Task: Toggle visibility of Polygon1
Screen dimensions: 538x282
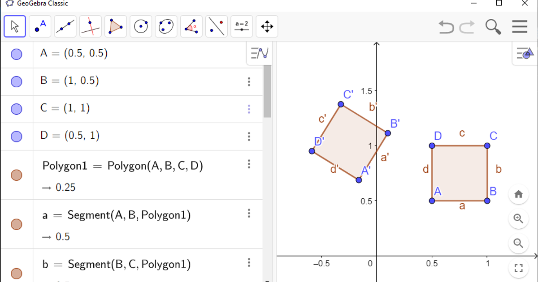Action: pyautogui.click(x=17, y=175)
